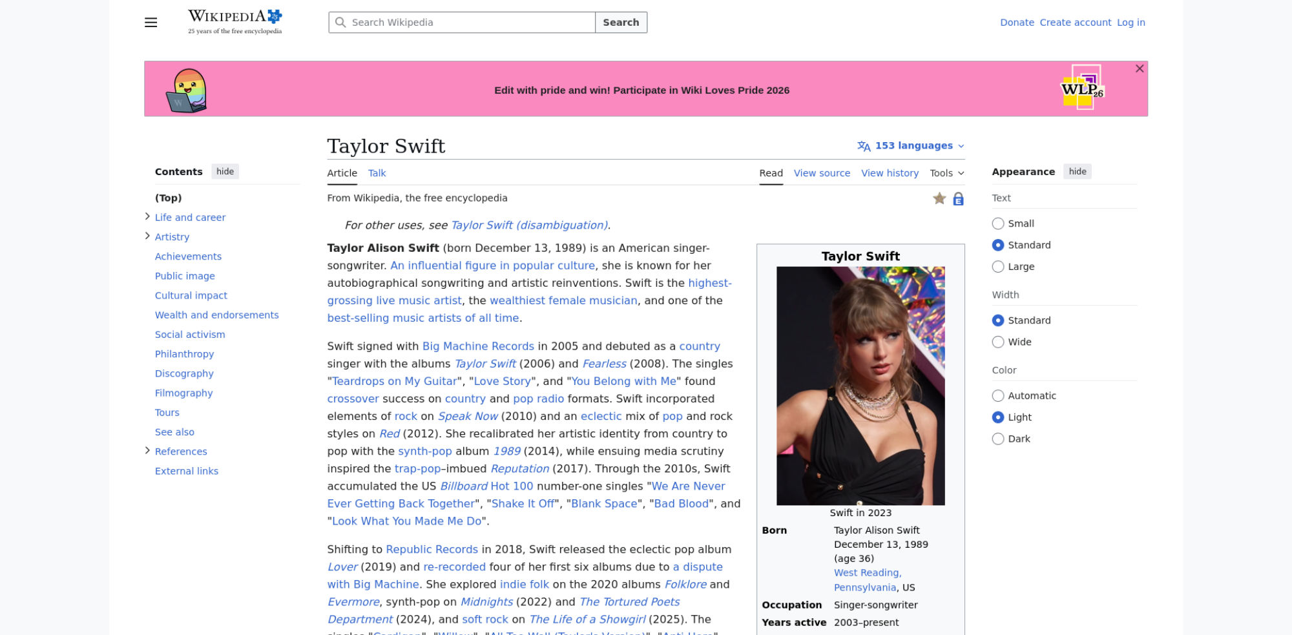The image size is (1292, 635).
Task: Open the View source tab
Action: 822,173
